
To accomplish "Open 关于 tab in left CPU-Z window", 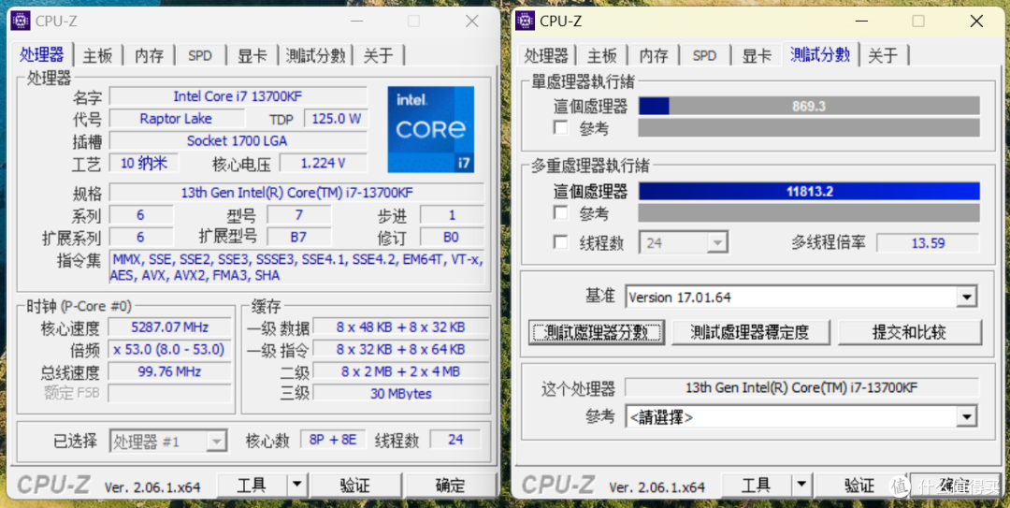I will click(378, 55).
